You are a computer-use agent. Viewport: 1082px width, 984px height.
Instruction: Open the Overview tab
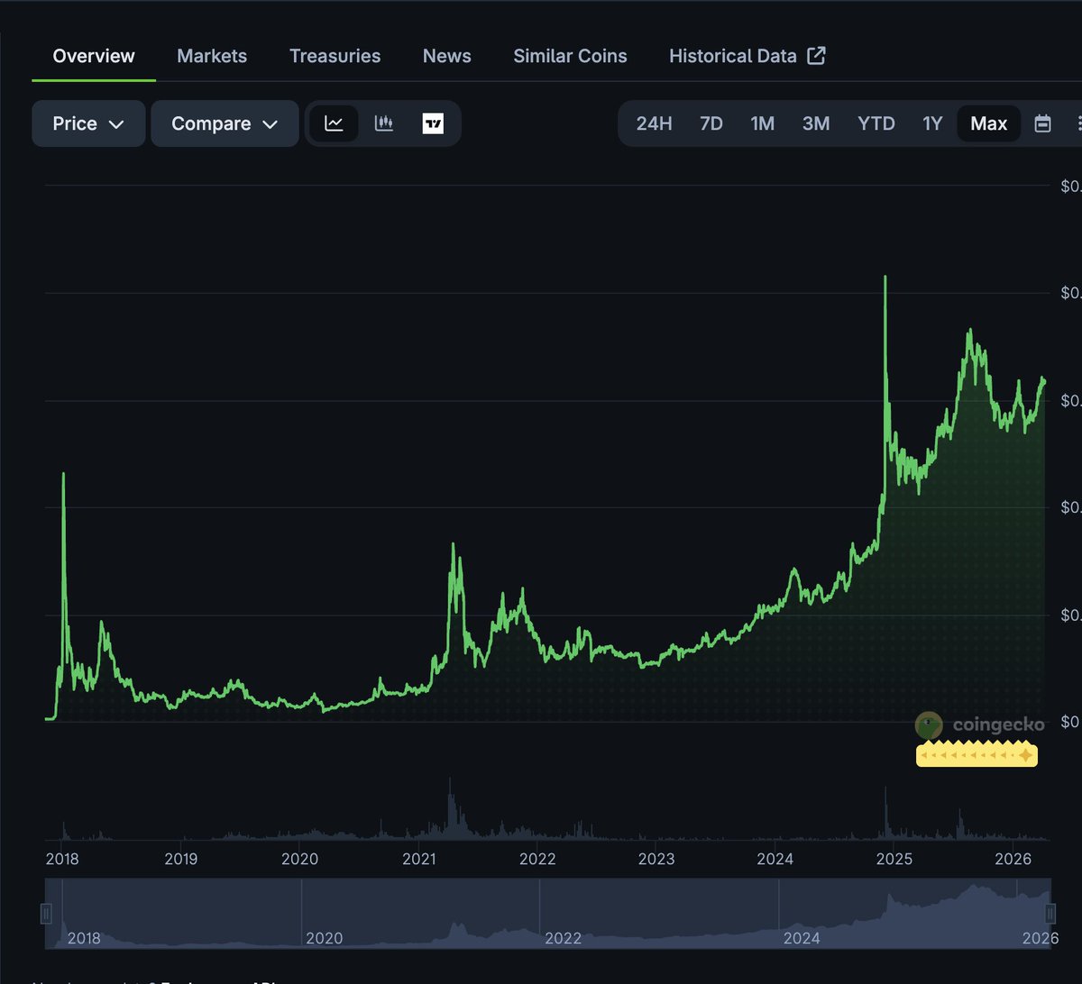click(94, 56)
